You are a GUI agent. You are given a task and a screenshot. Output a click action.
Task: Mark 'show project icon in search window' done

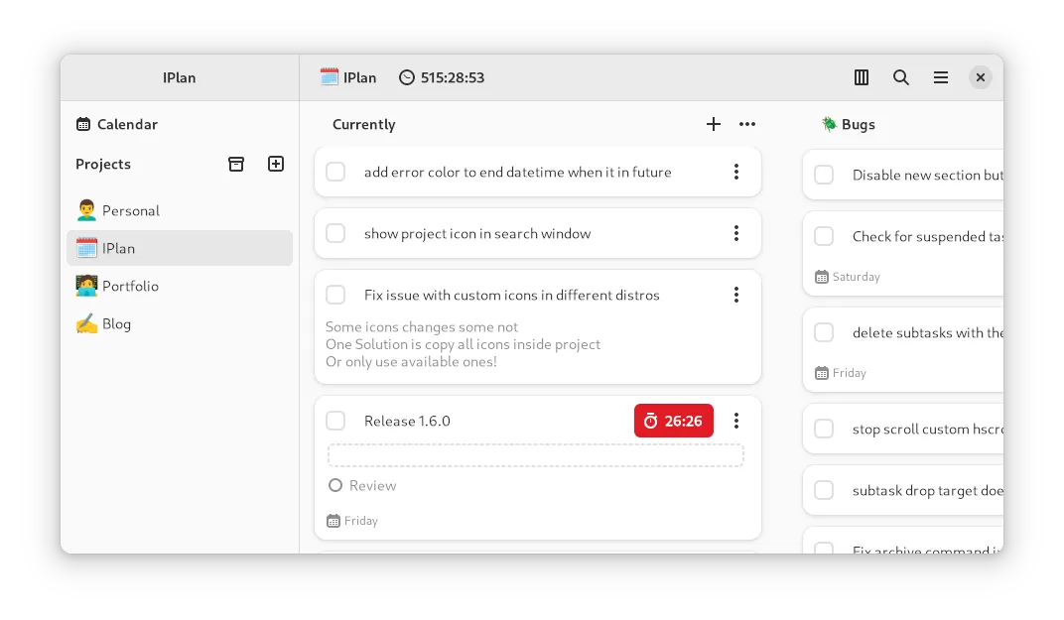(335, 233)
